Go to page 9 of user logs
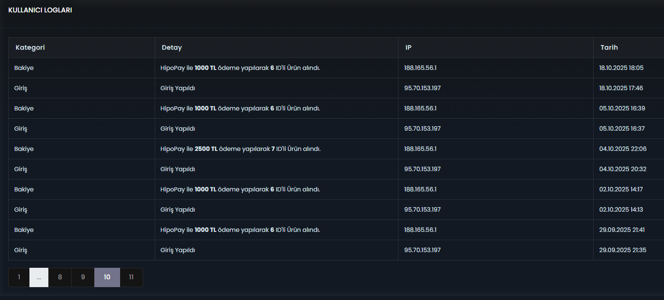Viewport: 664px width, 300px height. click(x=83, y=277)
